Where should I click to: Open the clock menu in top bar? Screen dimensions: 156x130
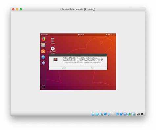pyautogui.click(x=81, y=35)
